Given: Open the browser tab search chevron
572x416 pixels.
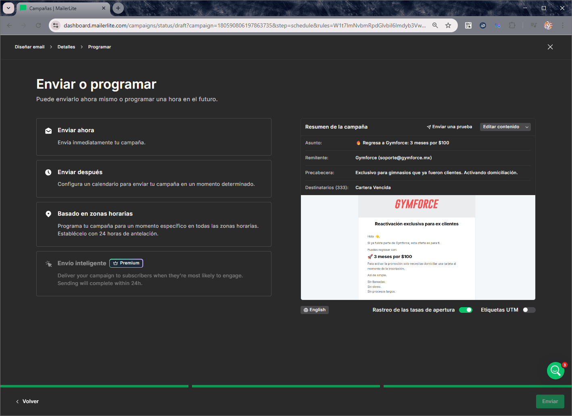Looking at the screenshot, I should [x=8, y=8].
